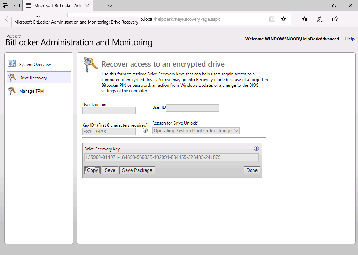Select the Microsoft BitLocker tab title
This screenshot has width=358, height=255.
coord(58,6)
